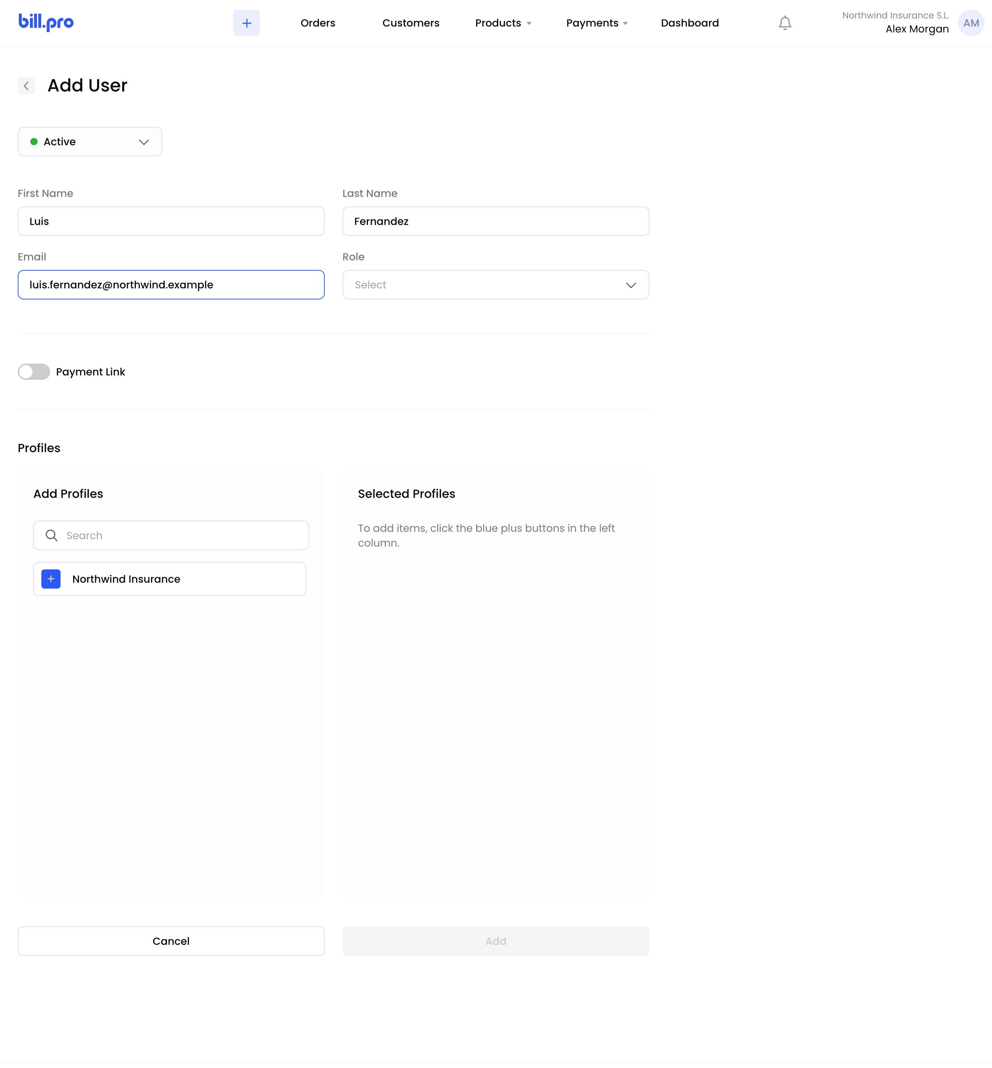
Task: Open the Customers page
Action: pos(411,23)
